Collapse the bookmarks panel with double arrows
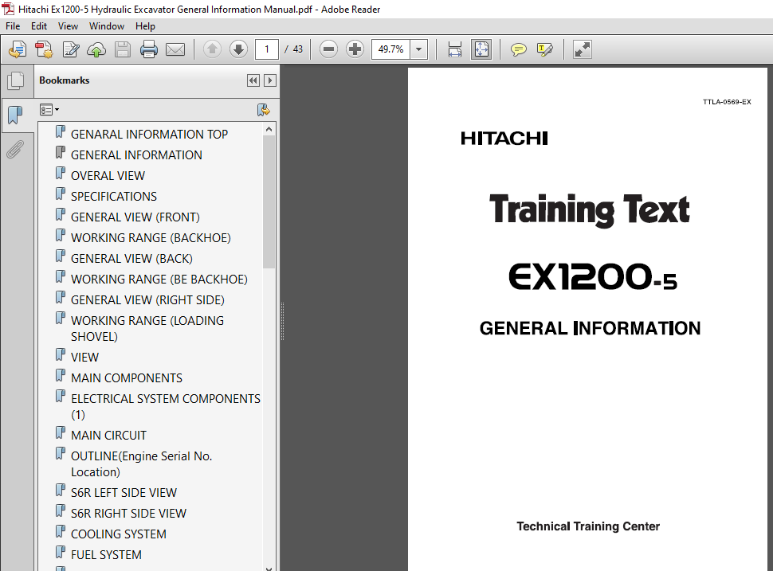This screenshot has width=773, height=571. coord(253,80)
